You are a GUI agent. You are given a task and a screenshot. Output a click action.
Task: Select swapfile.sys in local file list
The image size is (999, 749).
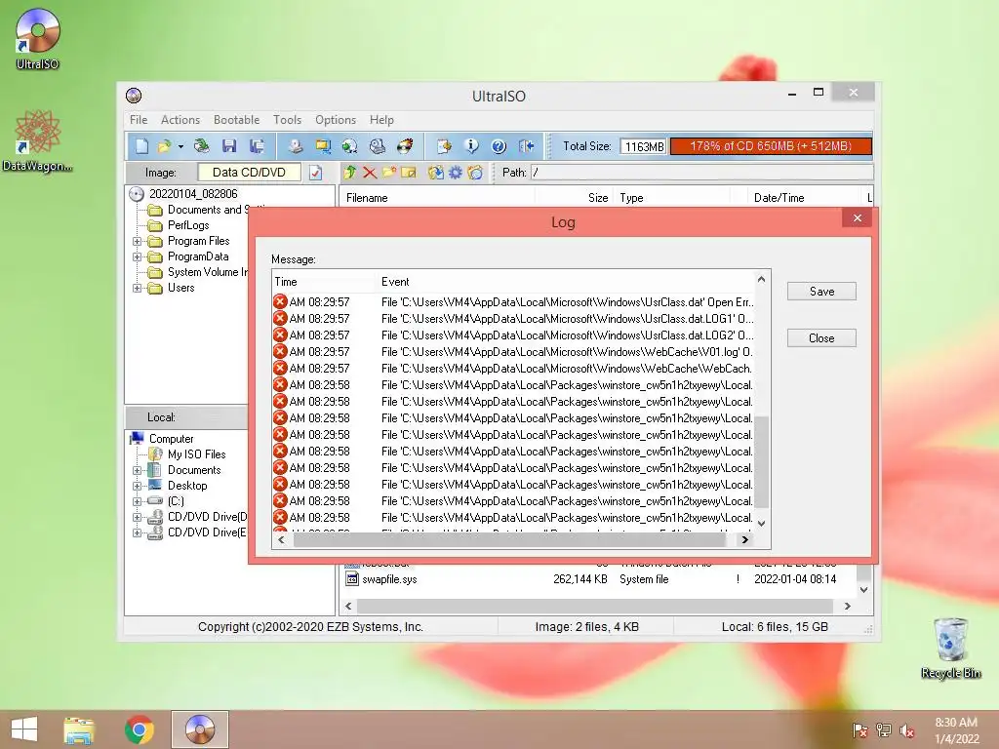[389, 579]
